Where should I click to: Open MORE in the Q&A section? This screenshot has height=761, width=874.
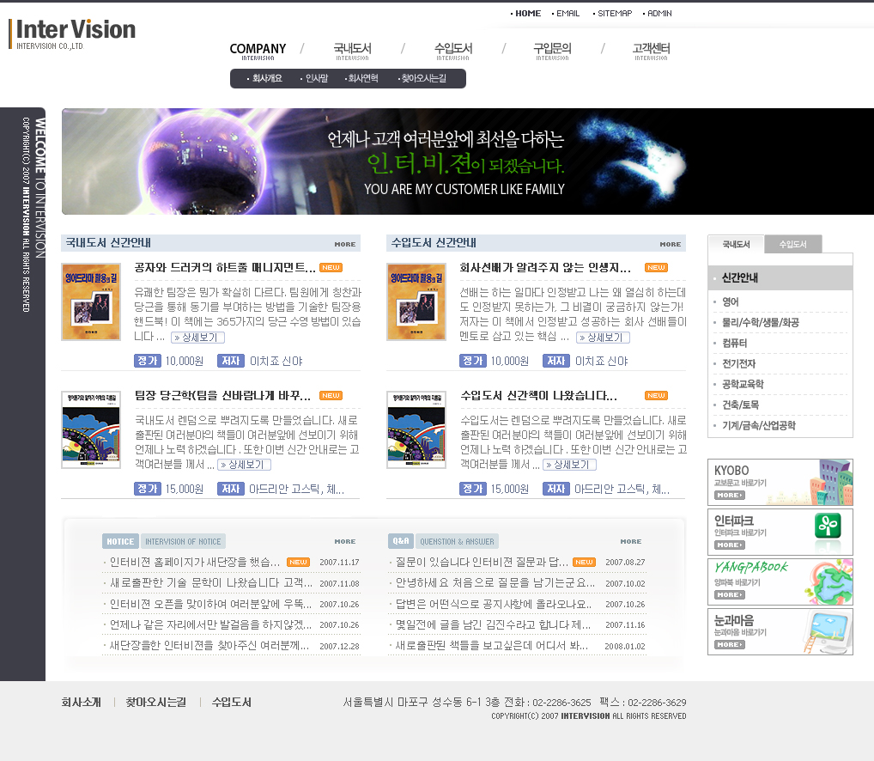coord(630,541)
